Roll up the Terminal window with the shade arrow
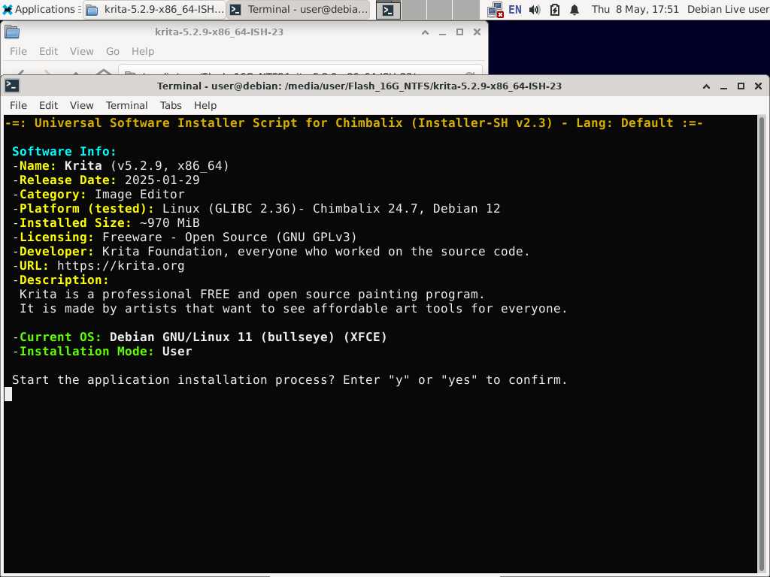This screenshot has width=770, height=577. click(x=706, y=86)
